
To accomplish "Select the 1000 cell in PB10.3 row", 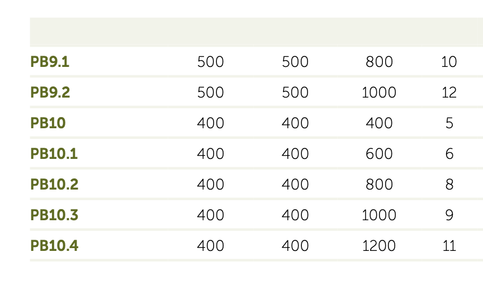I will coord(379,215).
